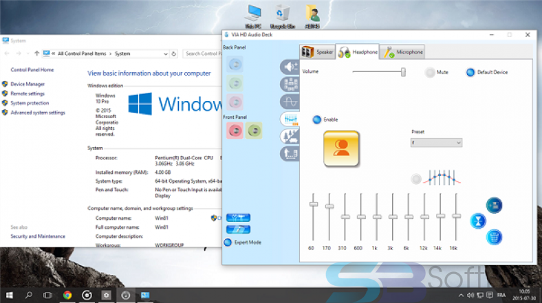
Task: Click the All Control Panel Items breadcrumb
Action: (82, 54)
